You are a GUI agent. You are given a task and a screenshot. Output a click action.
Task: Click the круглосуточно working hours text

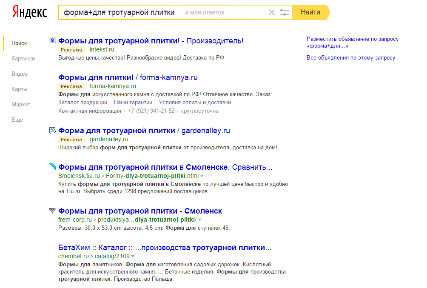pos(200,111)
